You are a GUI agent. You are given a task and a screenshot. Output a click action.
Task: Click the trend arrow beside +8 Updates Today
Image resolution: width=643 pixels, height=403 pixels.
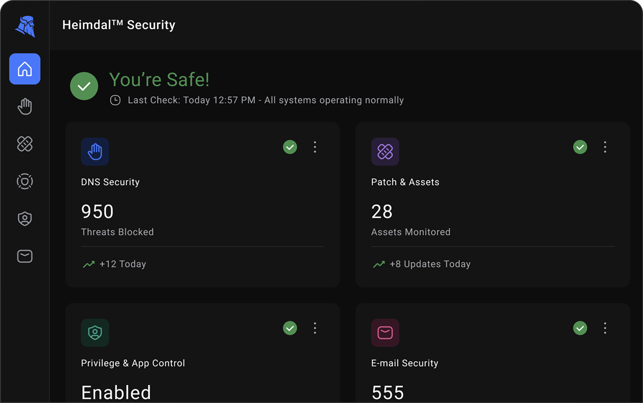(x=379, y=264)
